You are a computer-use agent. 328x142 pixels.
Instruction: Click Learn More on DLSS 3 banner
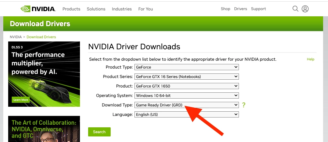tap(21, 100)
